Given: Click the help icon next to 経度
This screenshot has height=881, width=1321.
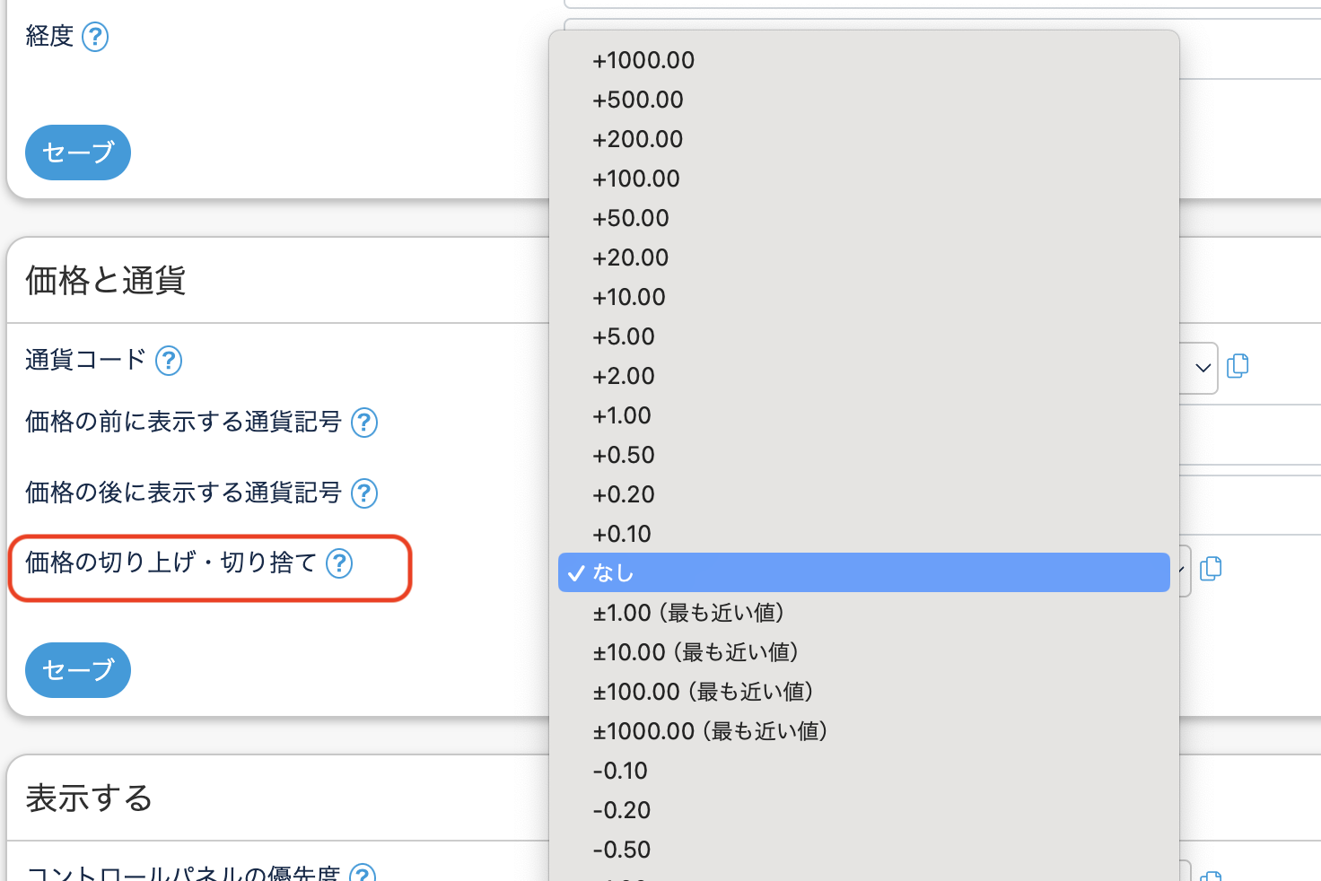Looking at the screenshot, I should click(95, 37).
